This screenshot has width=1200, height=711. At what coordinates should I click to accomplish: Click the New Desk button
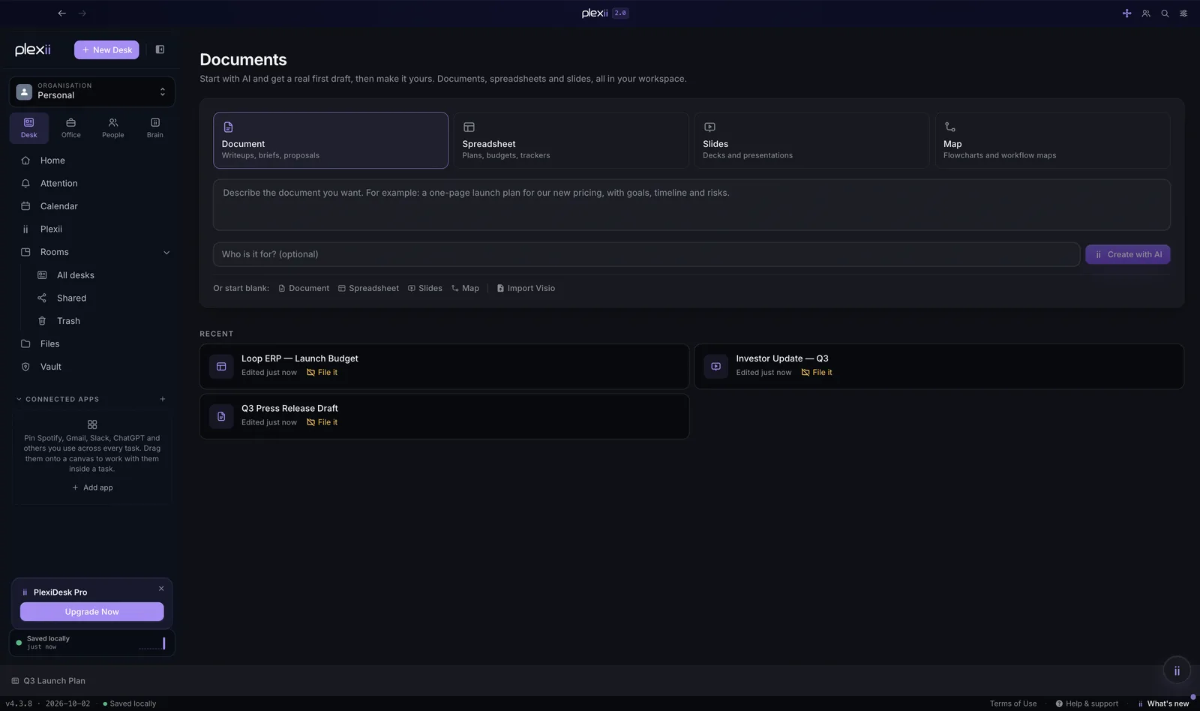[x=106, y=49]
